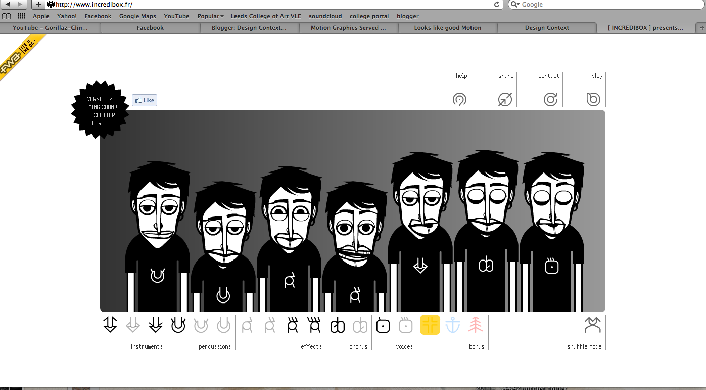706x390 pixels.
Task: Mute the beatboxer with chorus symbol shirt
Action: pyautogui.click(x=486, y=231)
